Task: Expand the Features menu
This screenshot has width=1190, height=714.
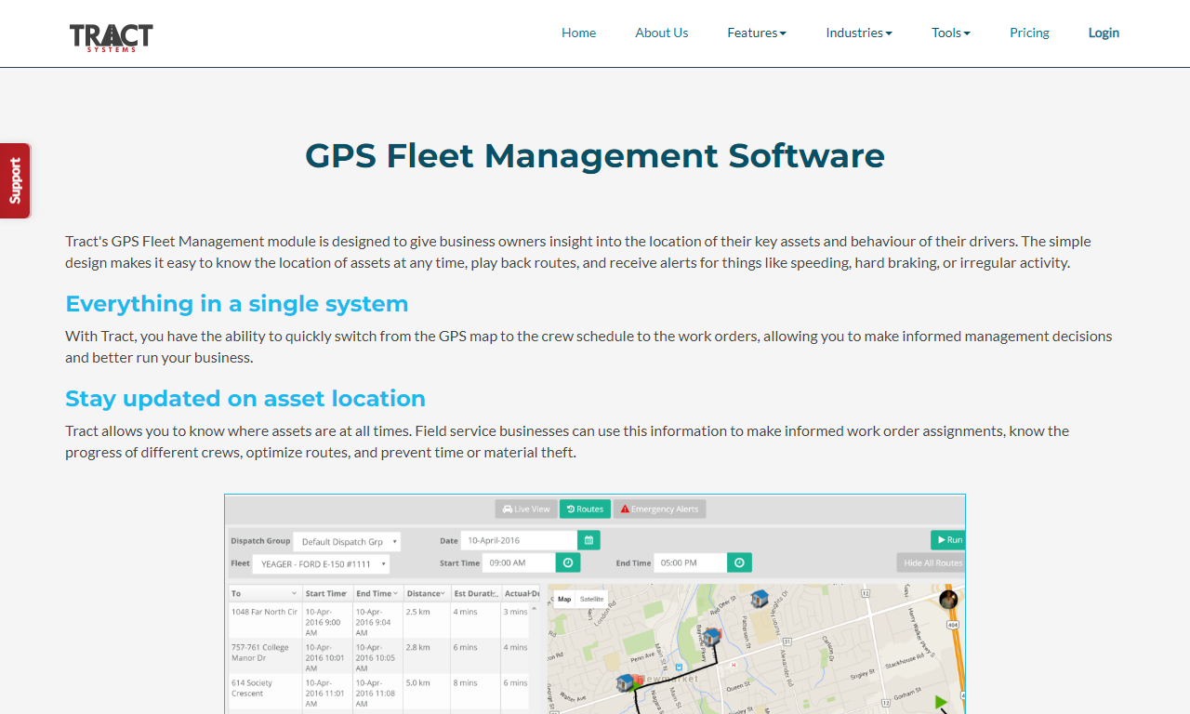Action: pos(757,33)
